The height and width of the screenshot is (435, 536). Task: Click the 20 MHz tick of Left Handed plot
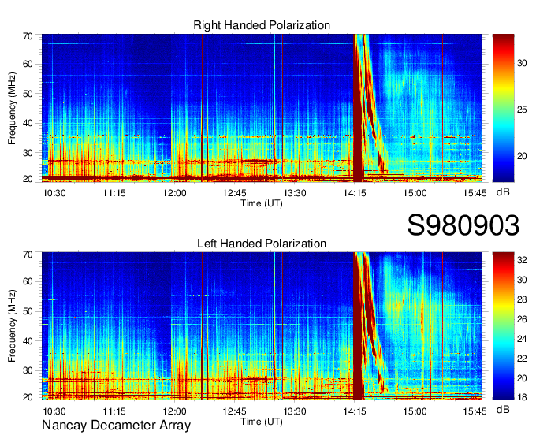click(x=28, y=397)
